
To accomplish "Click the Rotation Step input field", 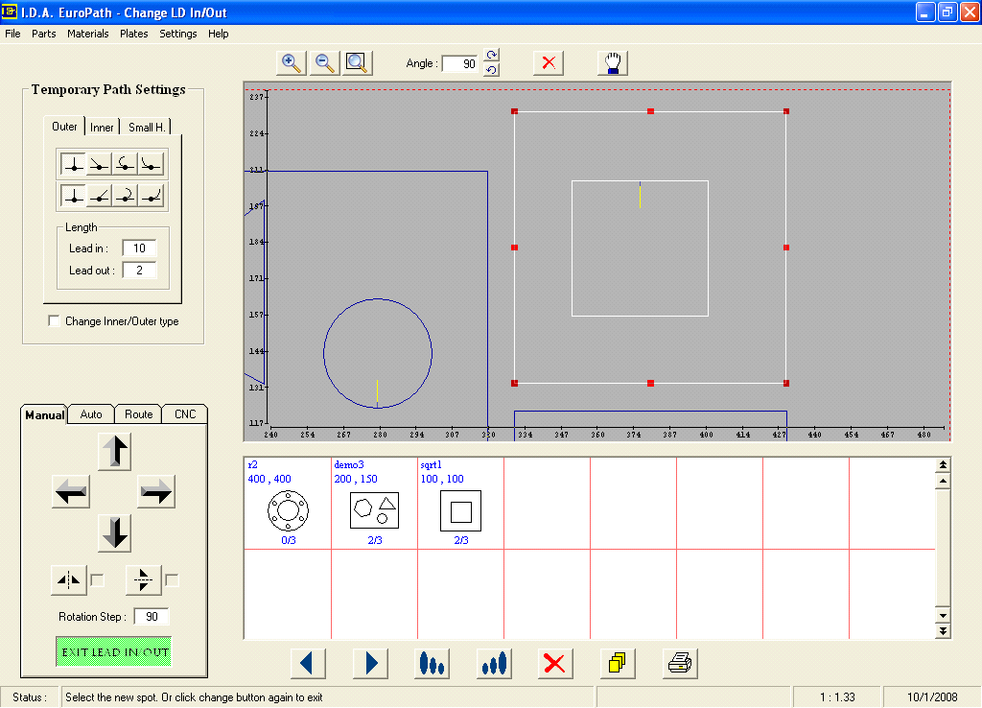I will 152,617.
